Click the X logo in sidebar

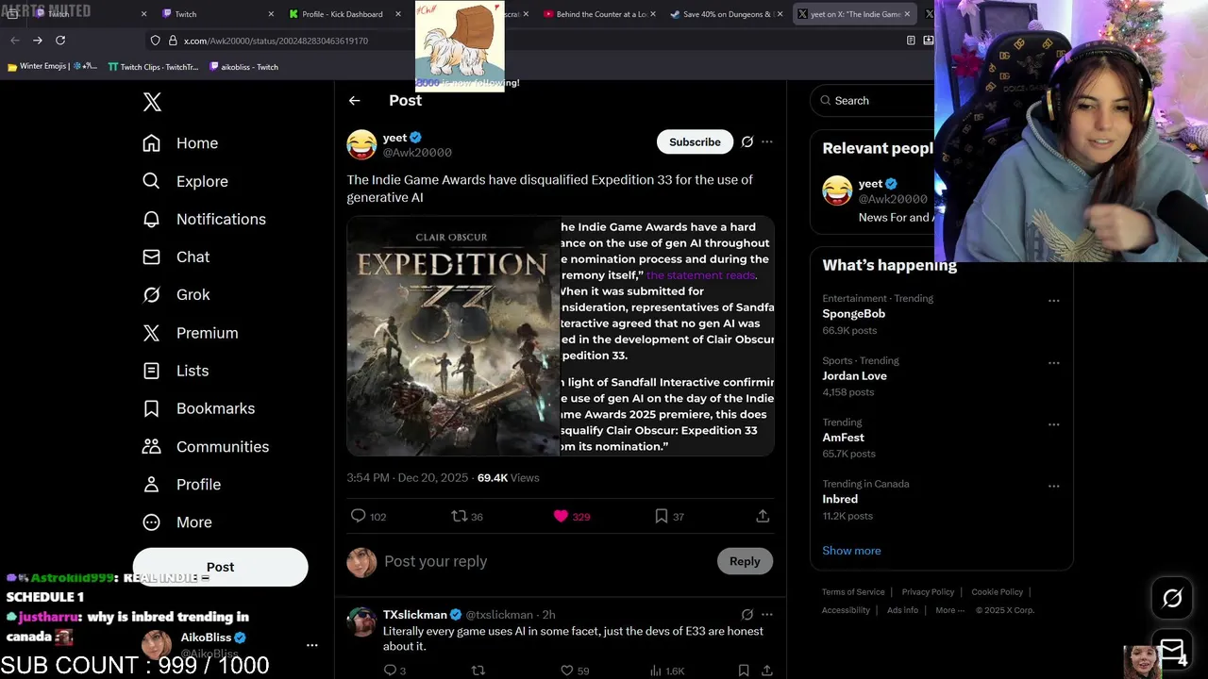point(152,102)
